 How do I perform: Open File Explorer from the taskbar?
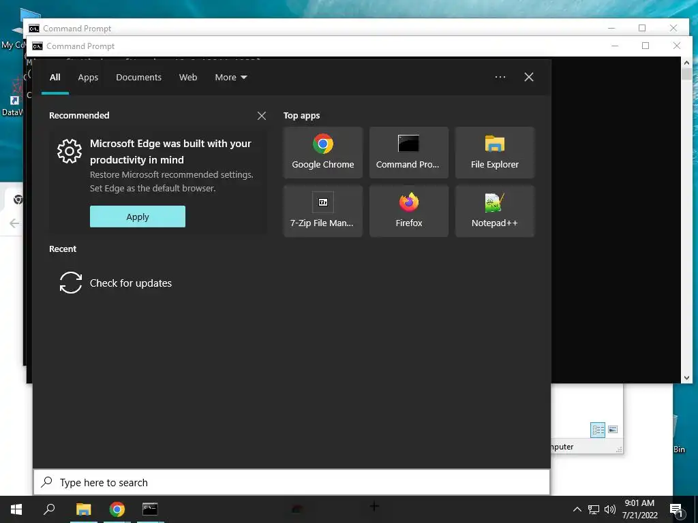pyautogui.click(x=84, y=509)
